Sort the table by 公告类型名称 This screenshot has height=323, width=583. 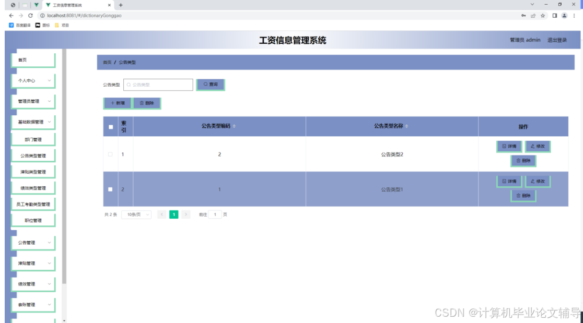(405, 126)
